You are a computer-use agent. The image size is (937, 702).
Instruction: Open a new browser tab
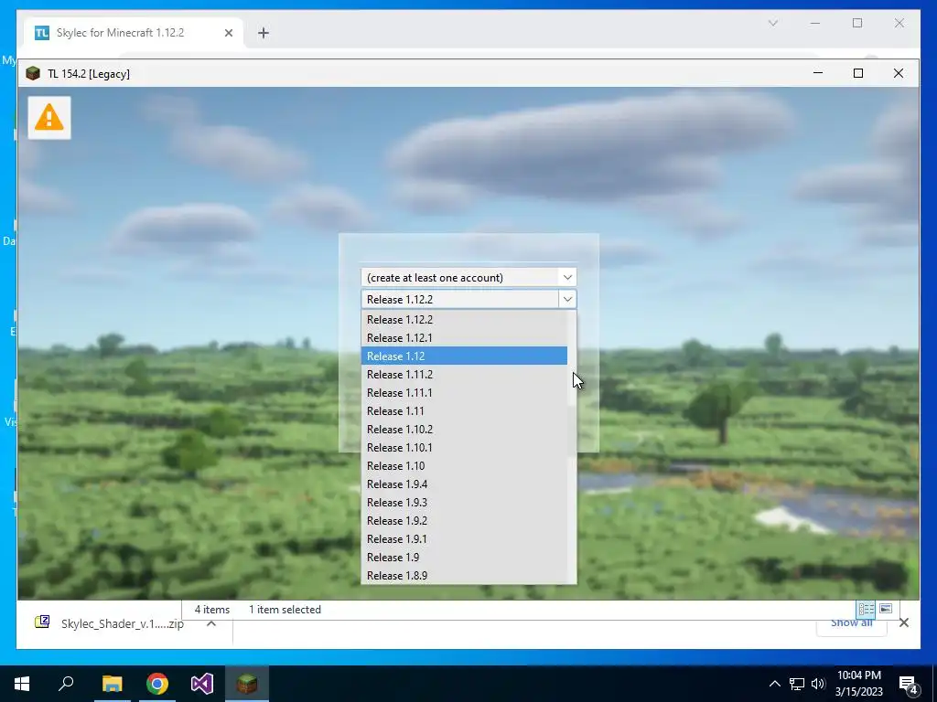pyautogui.click(x=264, y=33)
